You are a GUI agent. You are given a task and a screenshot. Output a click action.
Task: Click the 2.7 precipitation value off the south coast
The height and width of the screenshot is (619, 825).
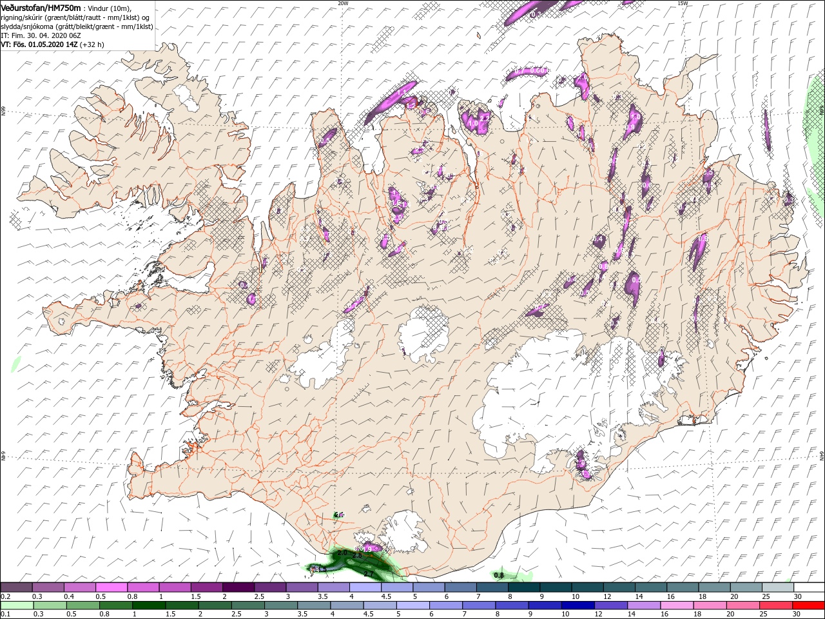[369, 574]
